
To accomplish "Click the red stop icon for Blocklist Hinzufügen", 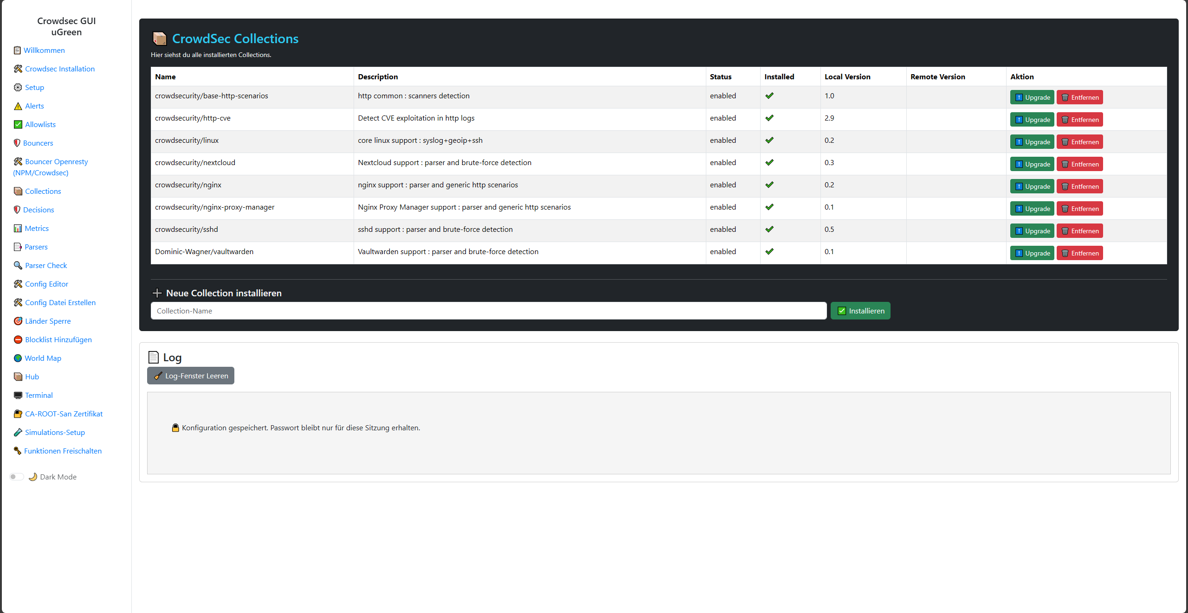I will (x=18, y=339).
